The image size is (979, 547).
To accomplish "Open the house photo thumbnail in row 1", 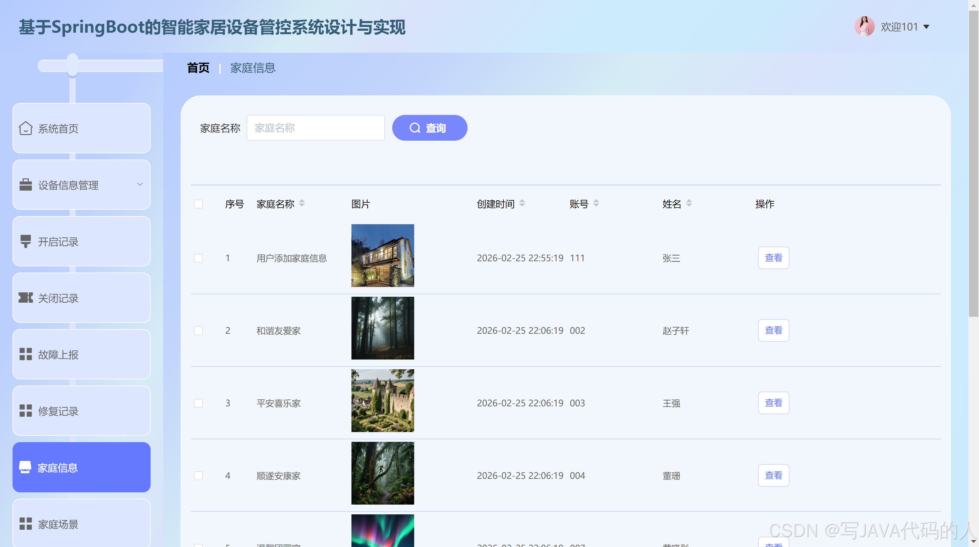I will point(382,255).
